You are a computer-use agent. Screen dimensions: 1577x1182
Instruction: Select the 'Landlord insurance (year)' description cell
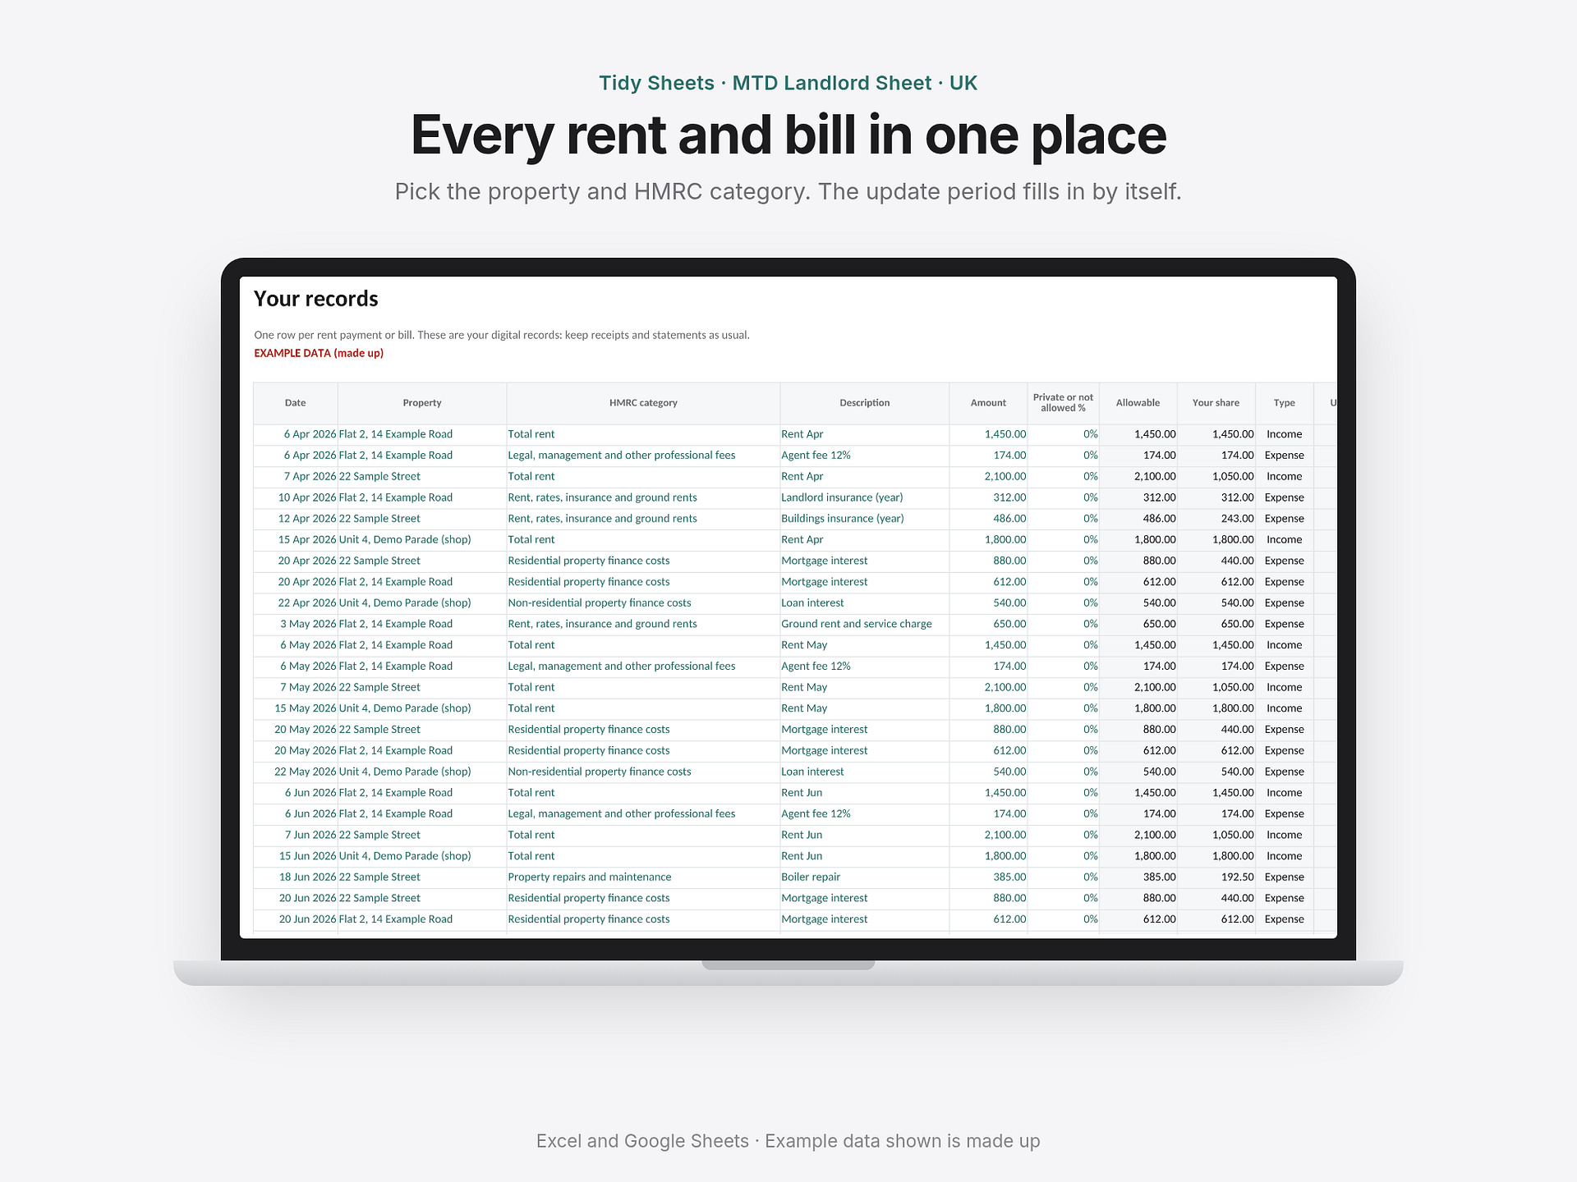[864, 497]
